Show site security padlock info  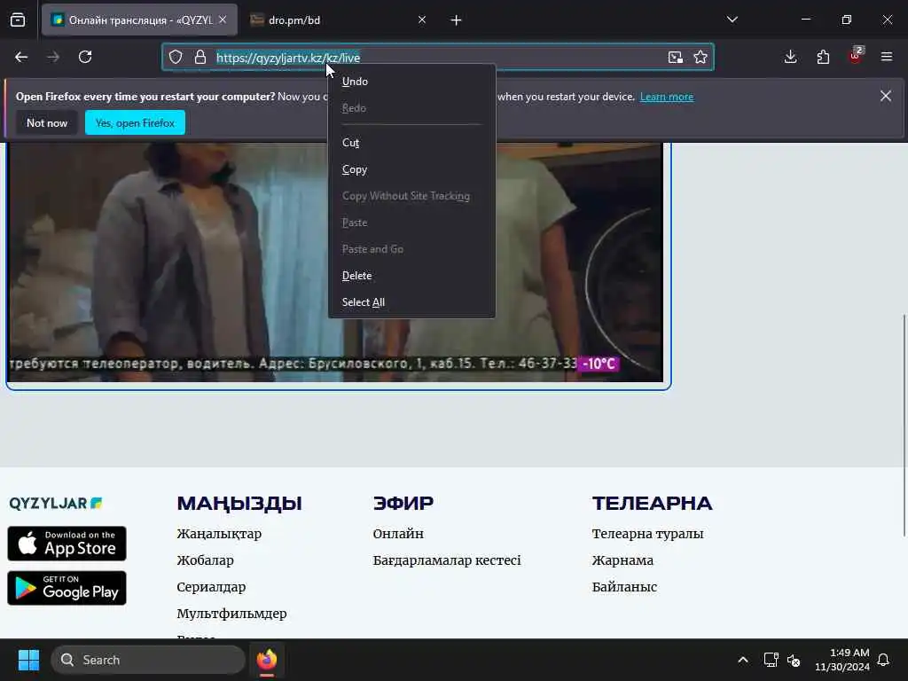click(x=200, y=57)
